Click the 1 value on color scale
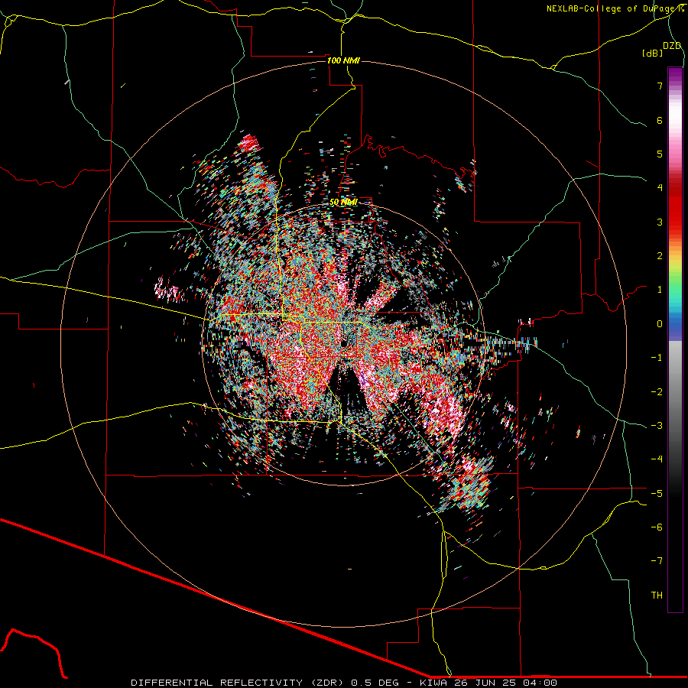This screenshot has width=688, height=688. coord(660,290)
